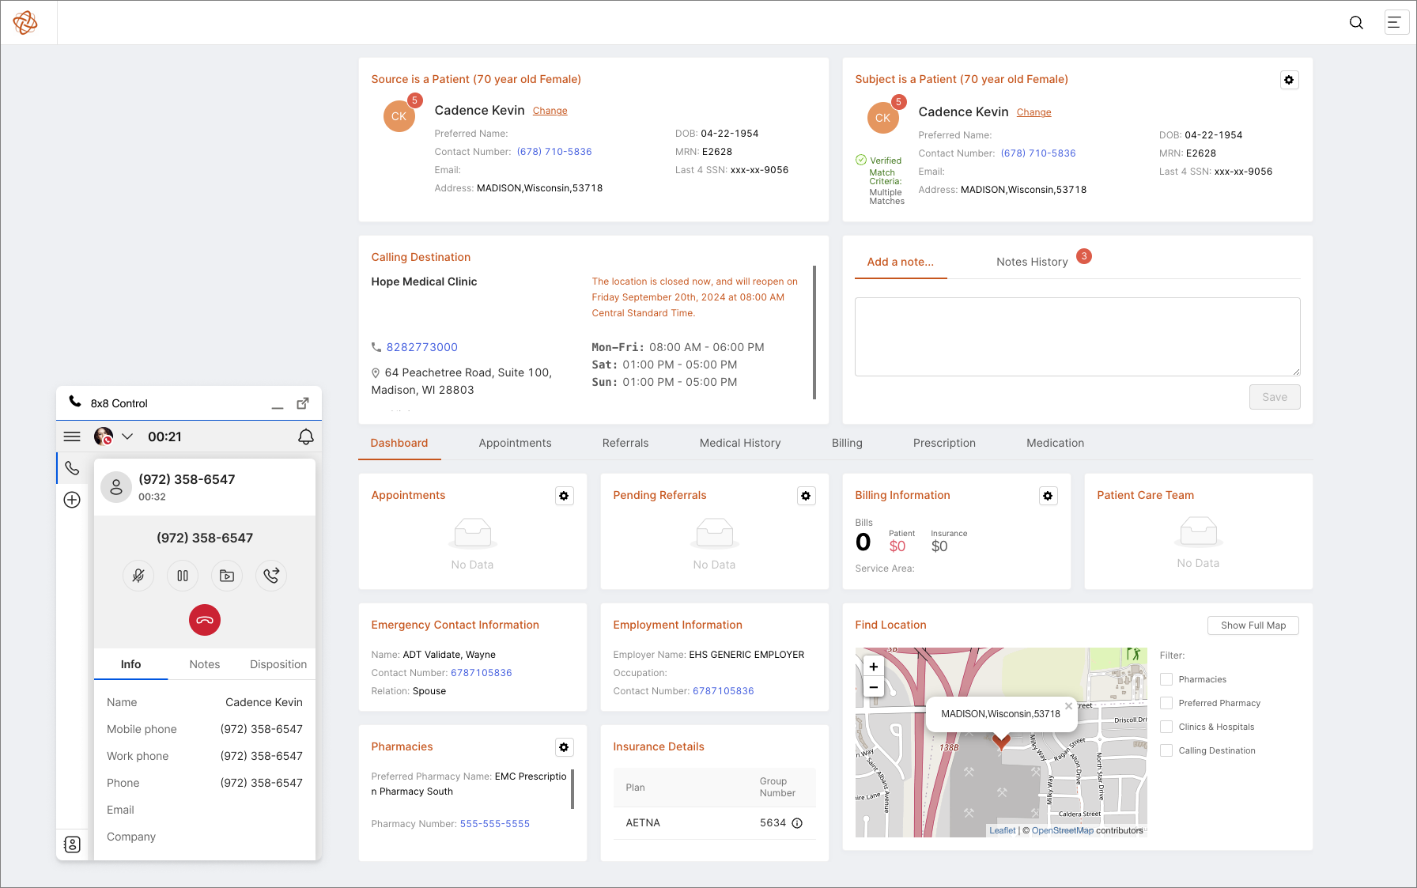Tick the Clinics & Hospitals filter
1417x888 pixels.
click(1166, 727)
